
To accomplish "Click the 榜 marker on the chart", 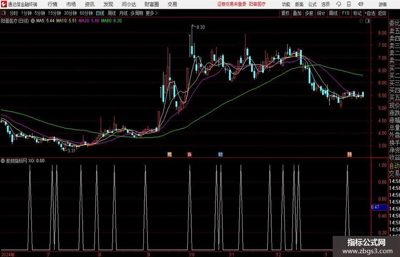I will (x=169, y=154).
